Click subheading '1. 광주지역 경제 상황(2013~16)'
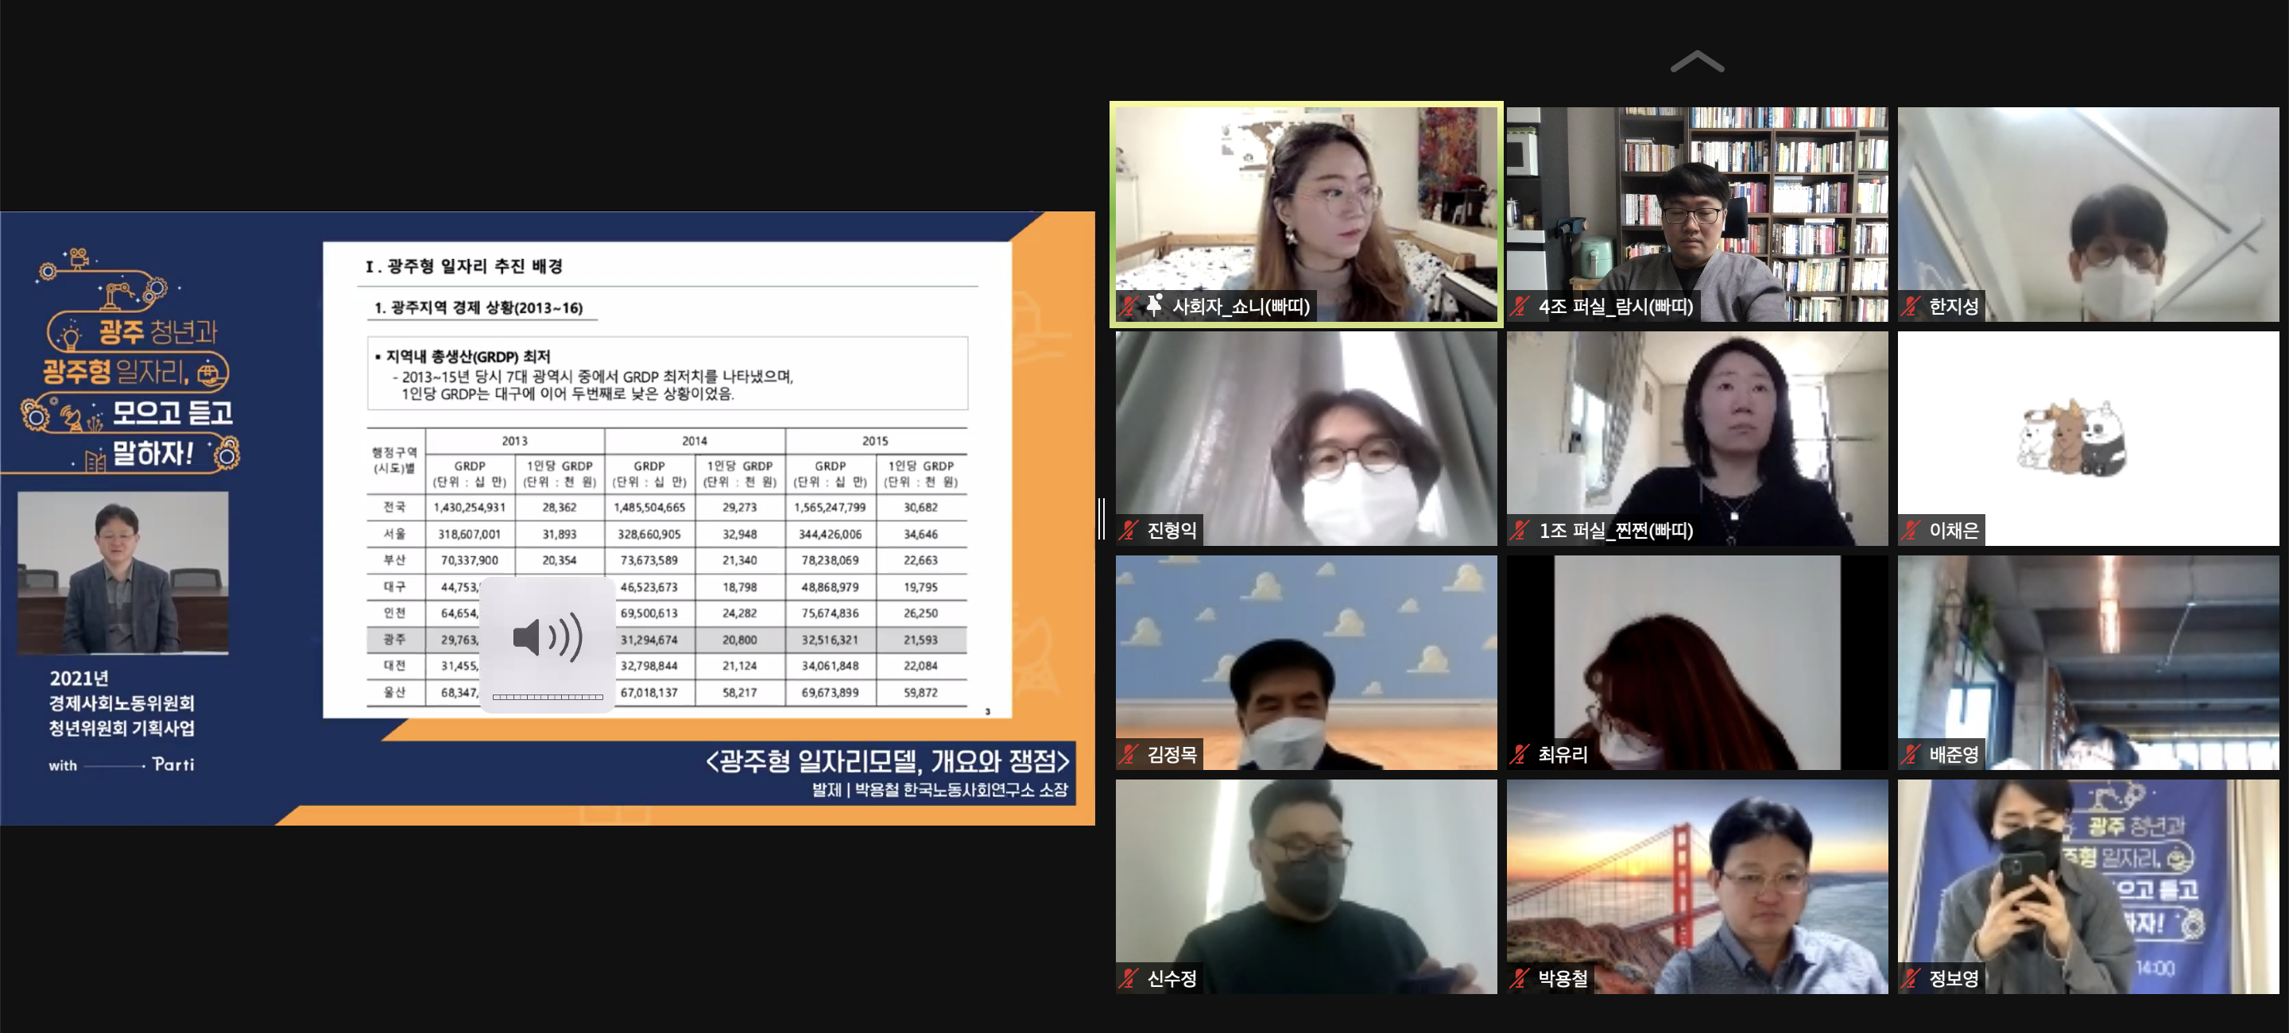This screenshot has height=1033, width=2289. (x=478, y=308)
